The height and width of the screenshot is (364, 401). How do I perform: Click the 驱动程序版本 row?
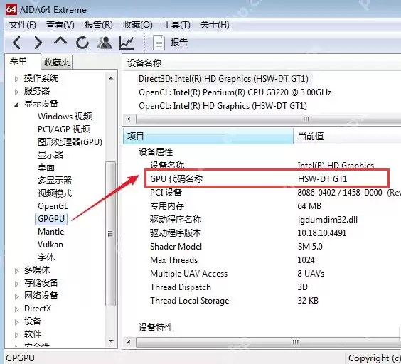coord(248,232)
